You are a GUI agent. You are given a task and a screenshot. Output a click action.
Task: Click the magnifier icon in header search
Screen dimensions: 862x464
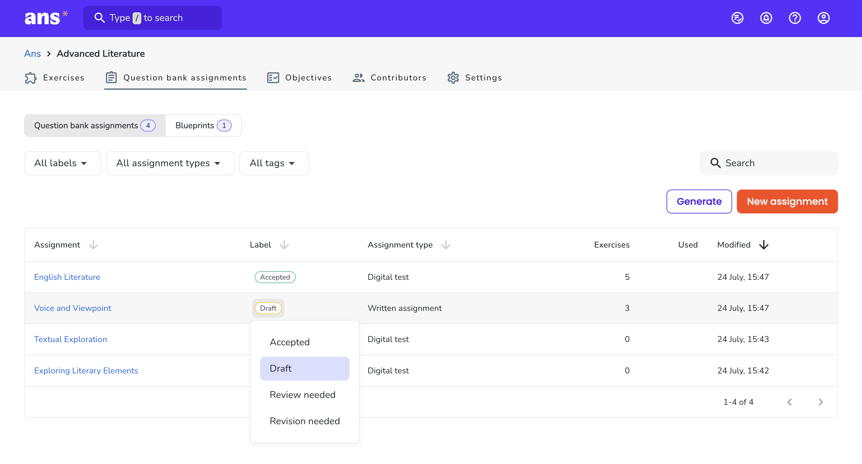(99, 18)
